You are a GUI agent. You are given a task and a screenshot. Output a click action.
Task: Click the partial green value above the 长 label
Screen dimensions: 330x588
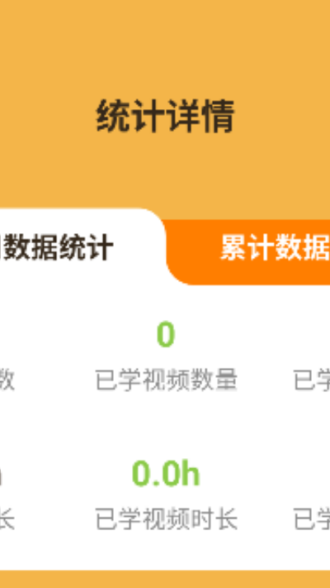[x=1, y=475]
